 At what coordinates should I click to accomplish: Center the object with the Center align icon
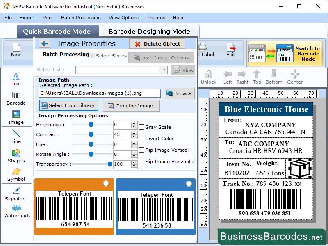pyautogui.click(x=295, y=74)
